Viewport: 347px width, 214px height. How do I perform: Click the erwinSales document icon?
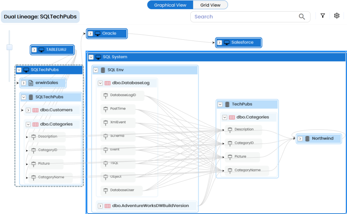31,83
